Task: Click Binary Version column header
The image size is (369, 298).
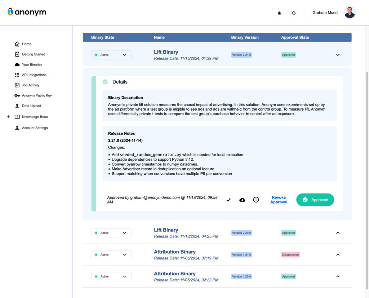Action: (x=245, y=37)
